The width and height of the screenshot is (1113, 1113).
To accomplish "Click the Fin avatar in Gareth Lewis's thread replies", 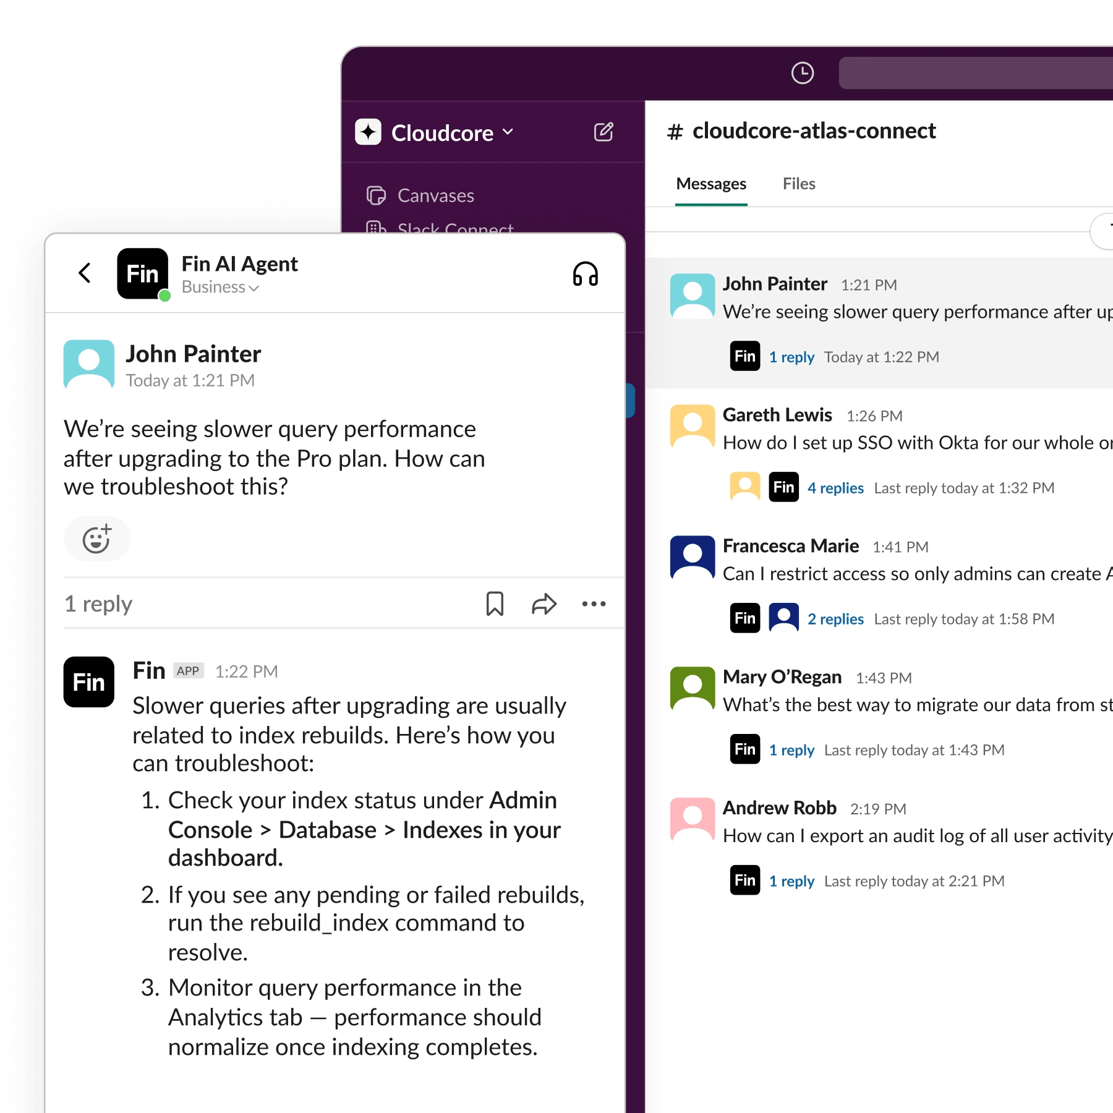I will pyautogui.click(x=783, y=487).
